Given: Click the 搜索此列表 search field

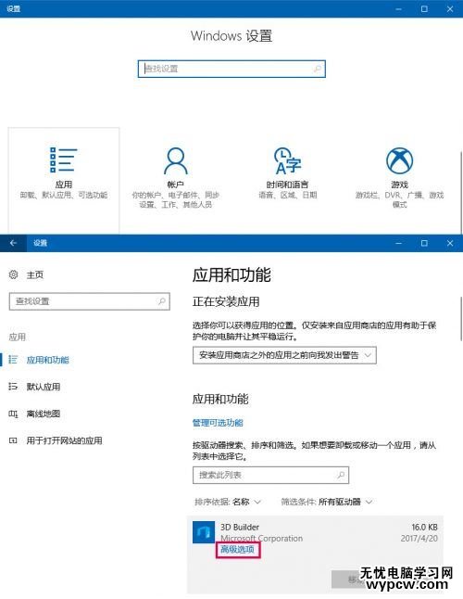Looking at the screenshot, I should pos(270,475).
